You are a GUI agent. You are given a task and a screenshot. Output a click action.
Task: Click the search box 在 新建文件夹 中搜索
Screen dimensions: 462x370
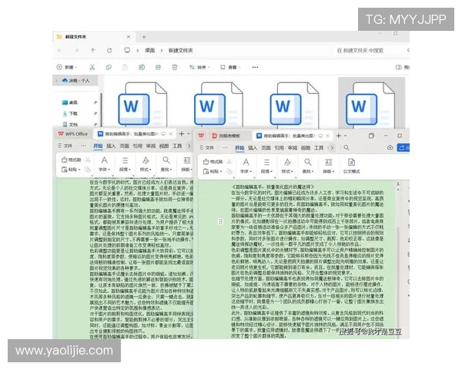[370, 50]
